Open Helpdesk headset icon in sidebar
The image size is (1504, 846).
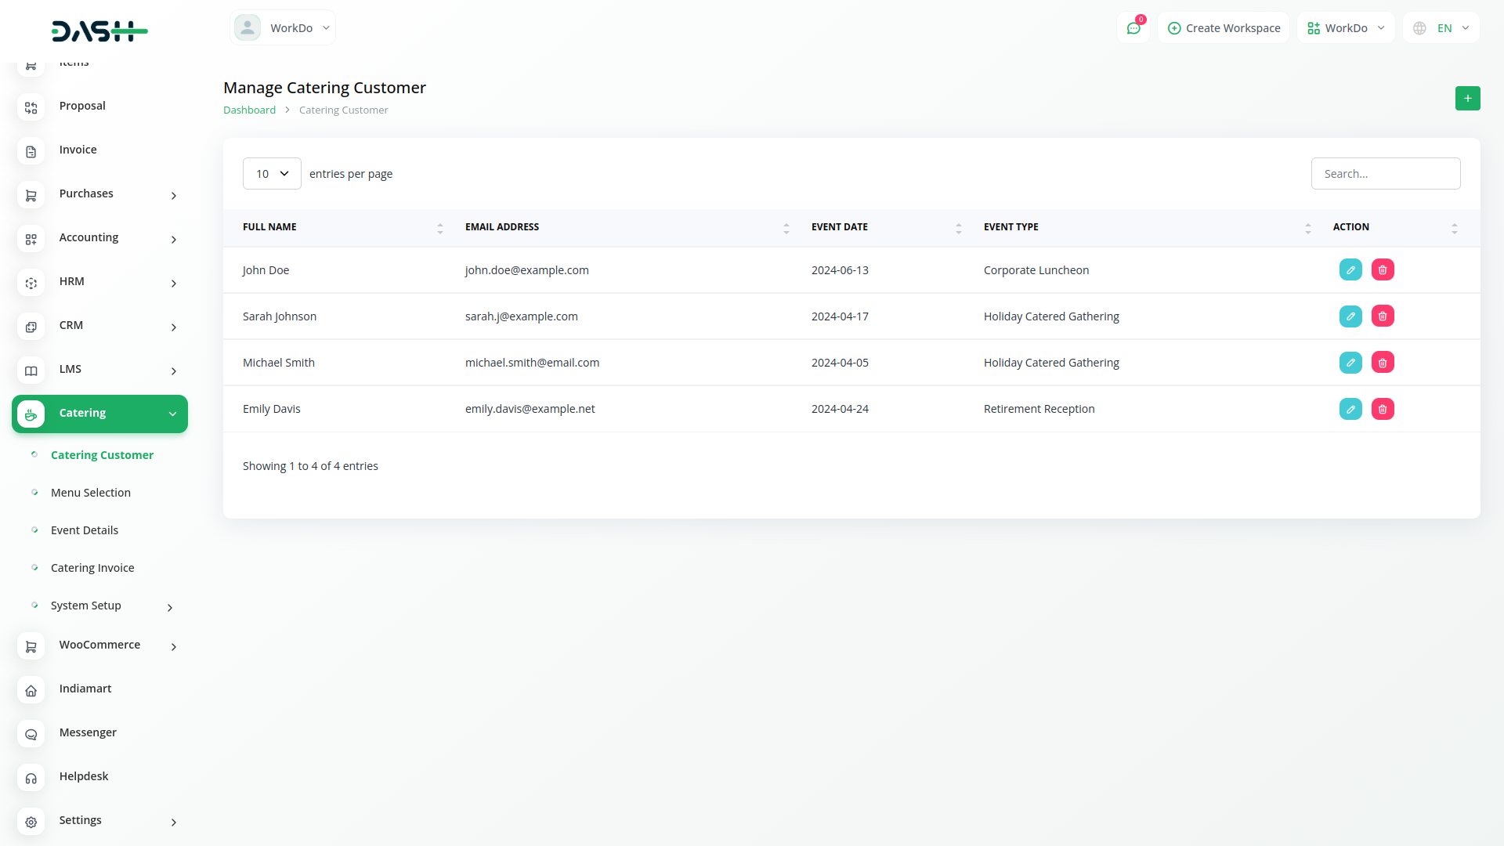click(x=31, y=778)
